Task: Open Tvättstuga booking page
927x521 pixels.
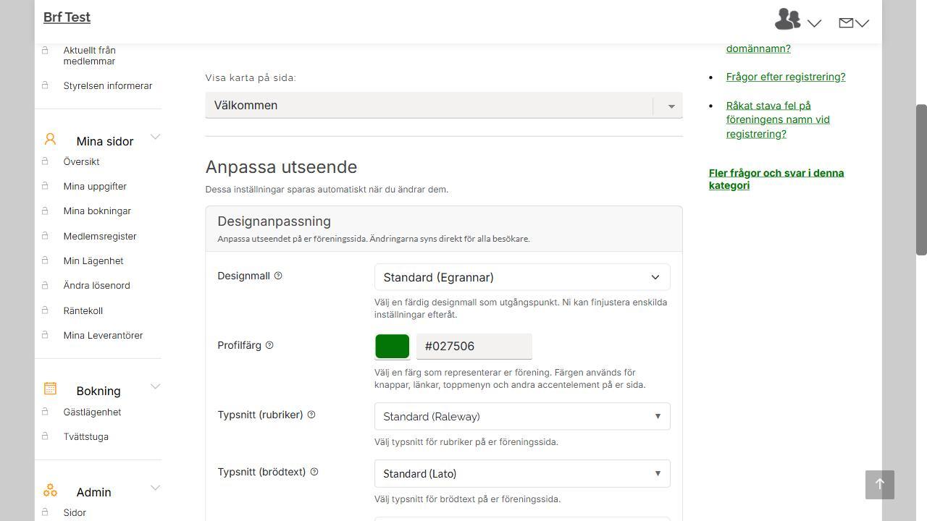Action: tap(86, 436)
